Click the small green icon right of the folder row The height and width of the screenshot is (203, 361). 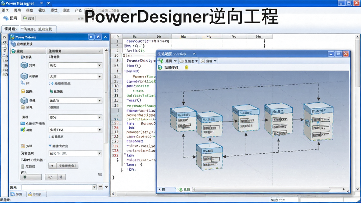pyautogui.click(x=51, y=91)
